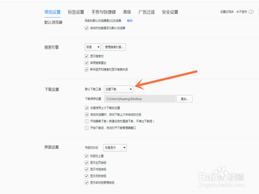Enable the 开启静默下载 checkbox
Viewport: 259px width, 194px height.
pos(87,121)
